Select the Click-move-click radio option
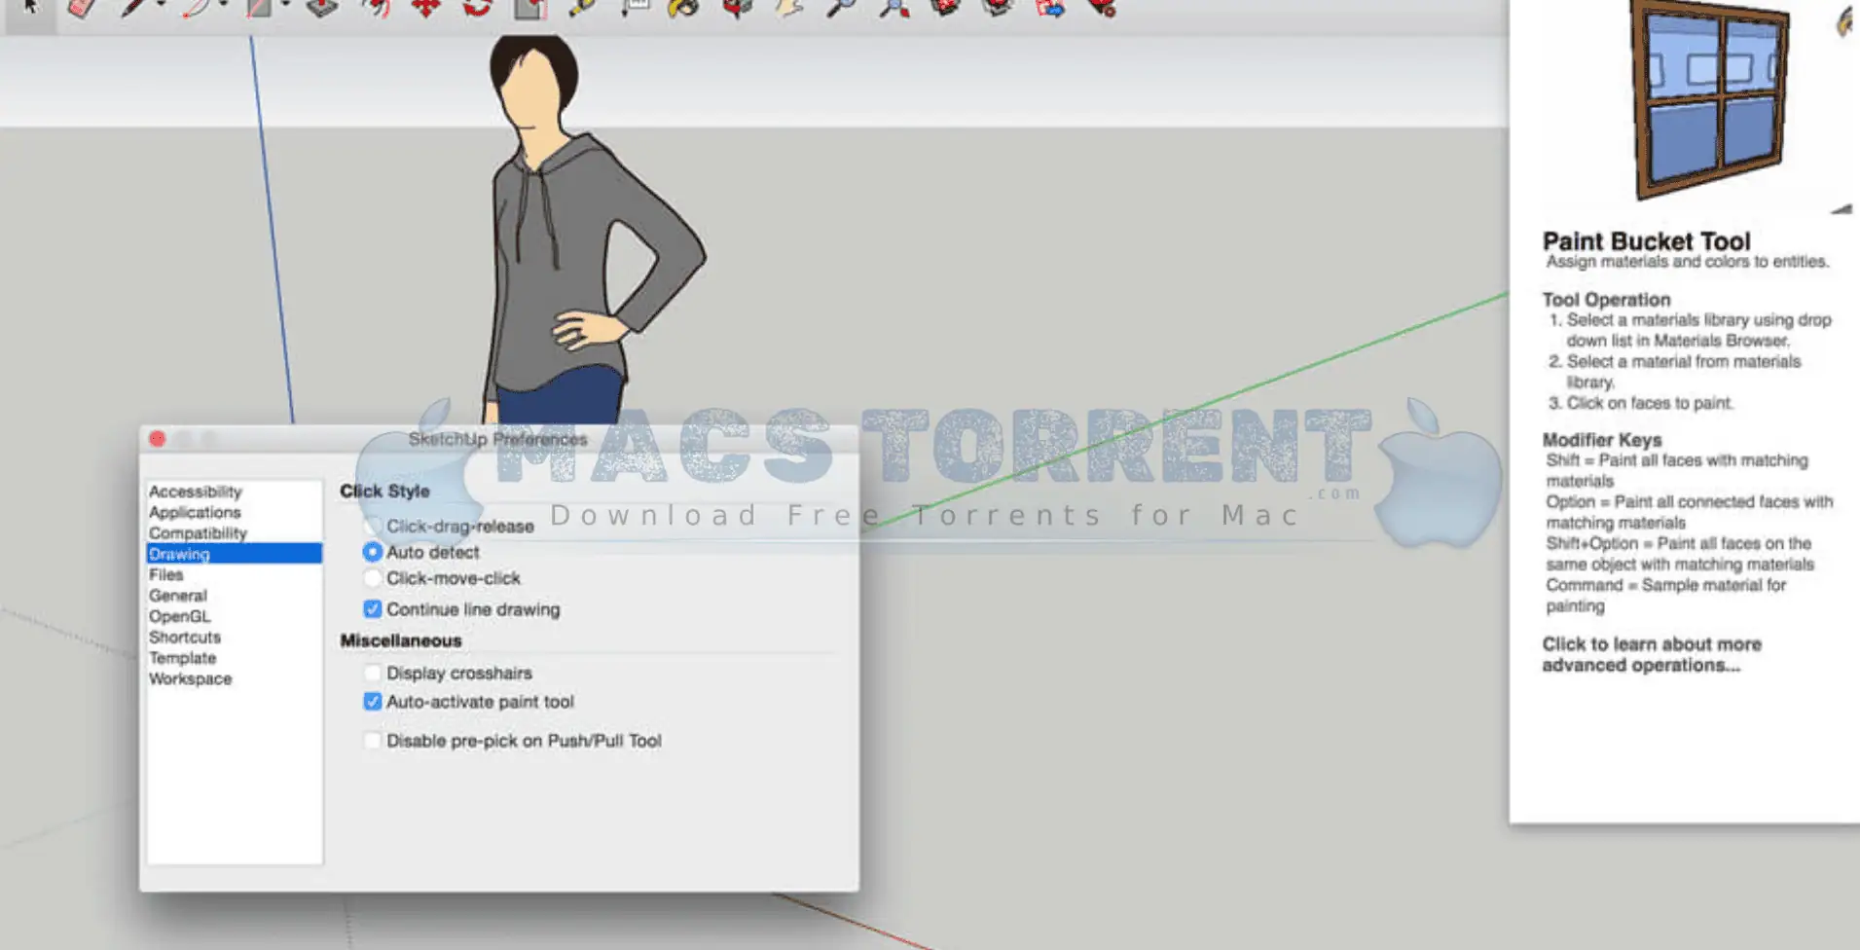Image resolution: width=1860 pixels, height=950 pixels. (x=372, y=578)
